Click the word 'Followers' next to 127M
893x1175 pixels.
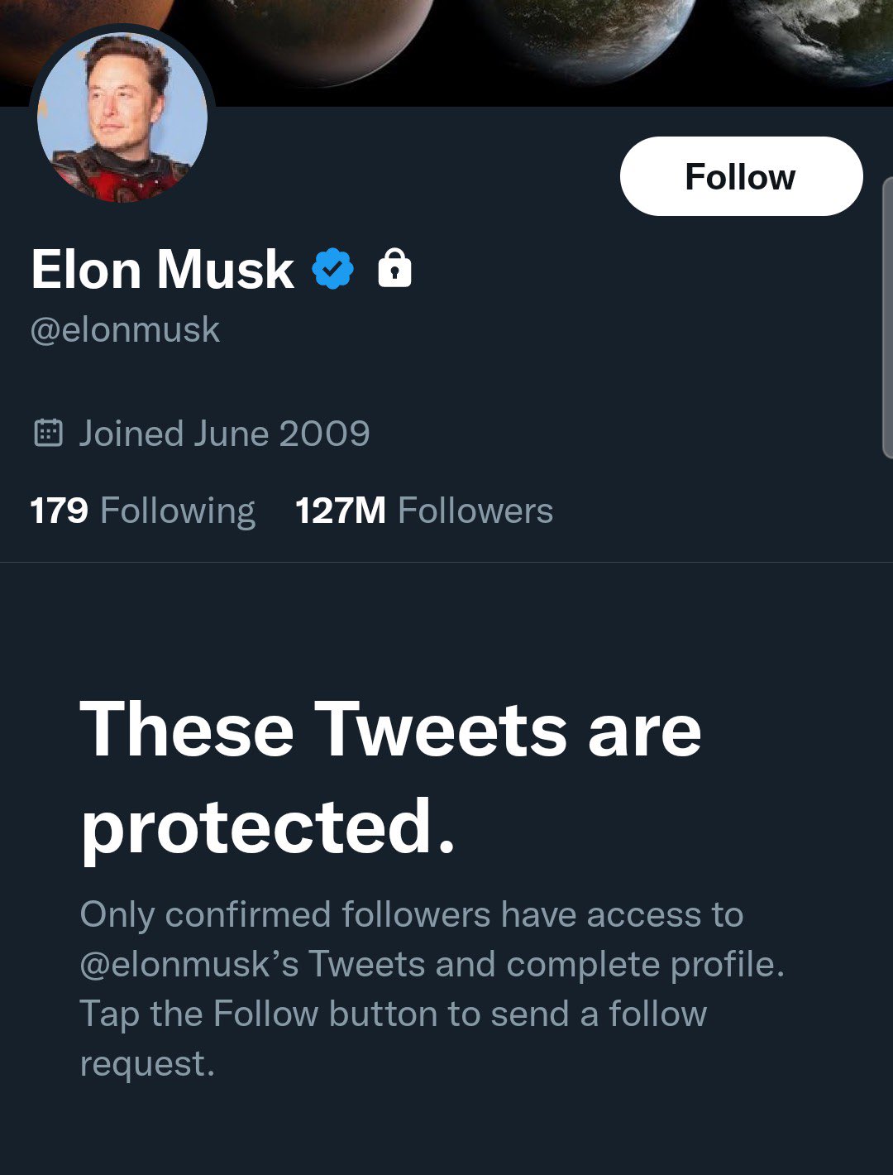pos(475,511)
